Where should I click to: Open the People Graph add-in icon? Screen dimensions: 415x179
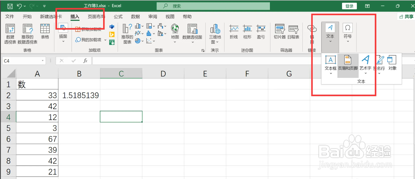click(112, 42)
